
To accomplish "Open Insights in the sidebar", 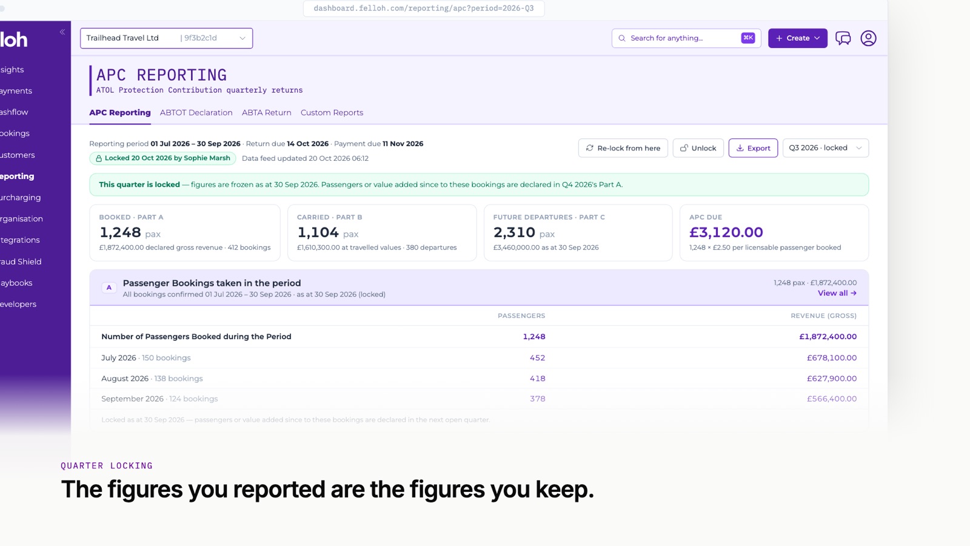I will click(12, 70).
